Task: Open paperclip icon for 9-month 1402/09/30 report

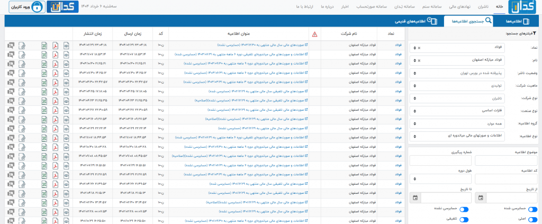Action: point(22,147)
